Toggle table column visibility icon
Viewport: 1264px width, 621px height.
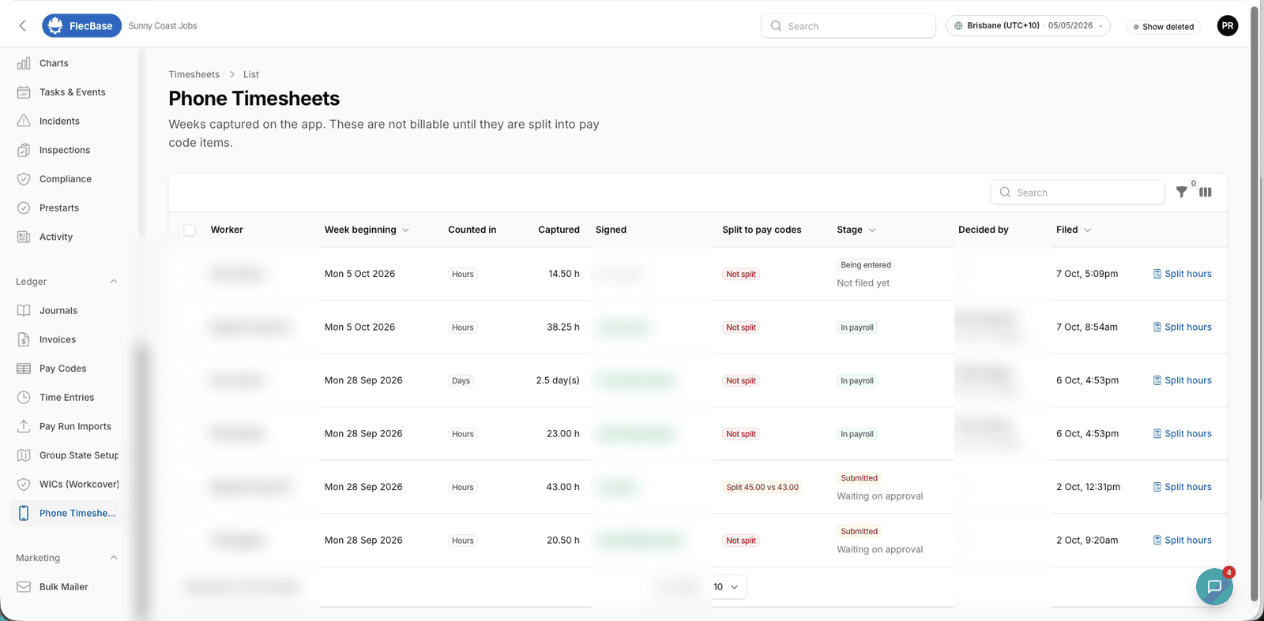pyautogui.click(x=1206, y=192)
